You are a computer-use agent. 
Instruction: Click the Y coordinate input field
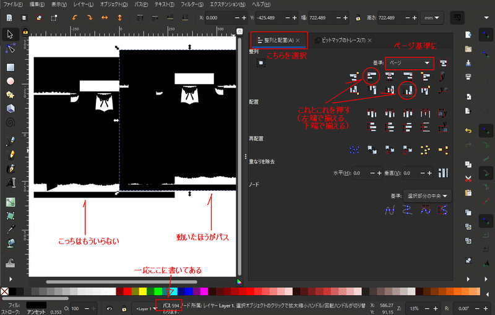270,18
